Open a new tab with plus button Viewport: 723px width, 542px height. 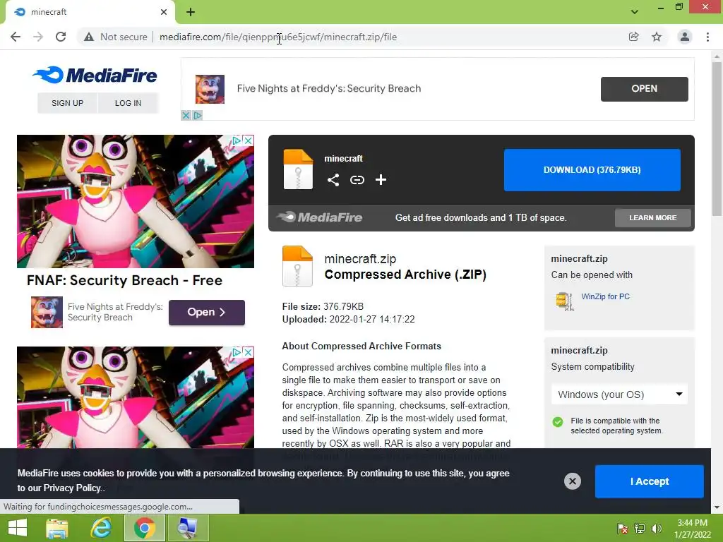pos(191,12)
